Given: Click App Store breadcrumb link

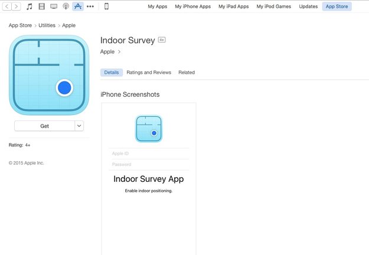Looking at the screenshot, I should tap(20, 25).
